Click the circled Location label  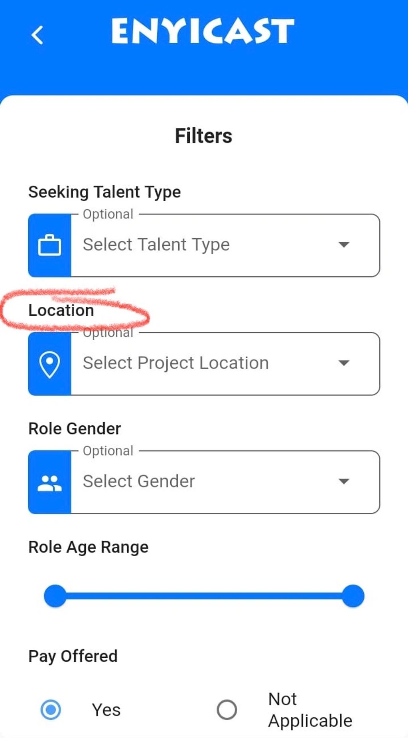click(x=61, y=310)
